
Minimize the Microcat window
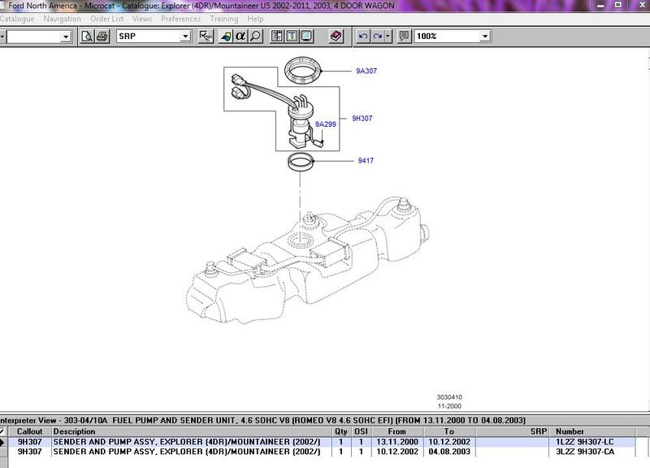tap(600, 6)
